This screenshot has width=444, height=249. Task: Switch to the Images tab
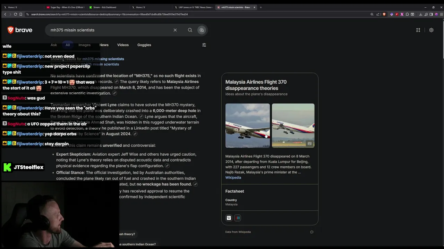[84, 45]
